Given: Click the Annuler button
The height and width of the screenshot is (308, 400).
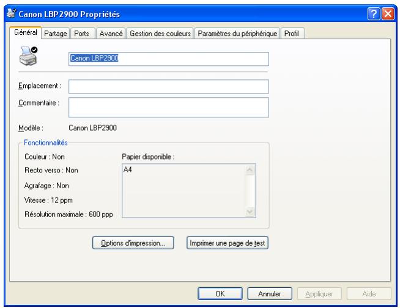Looking at the screenshot, I should tap(270, 294).
